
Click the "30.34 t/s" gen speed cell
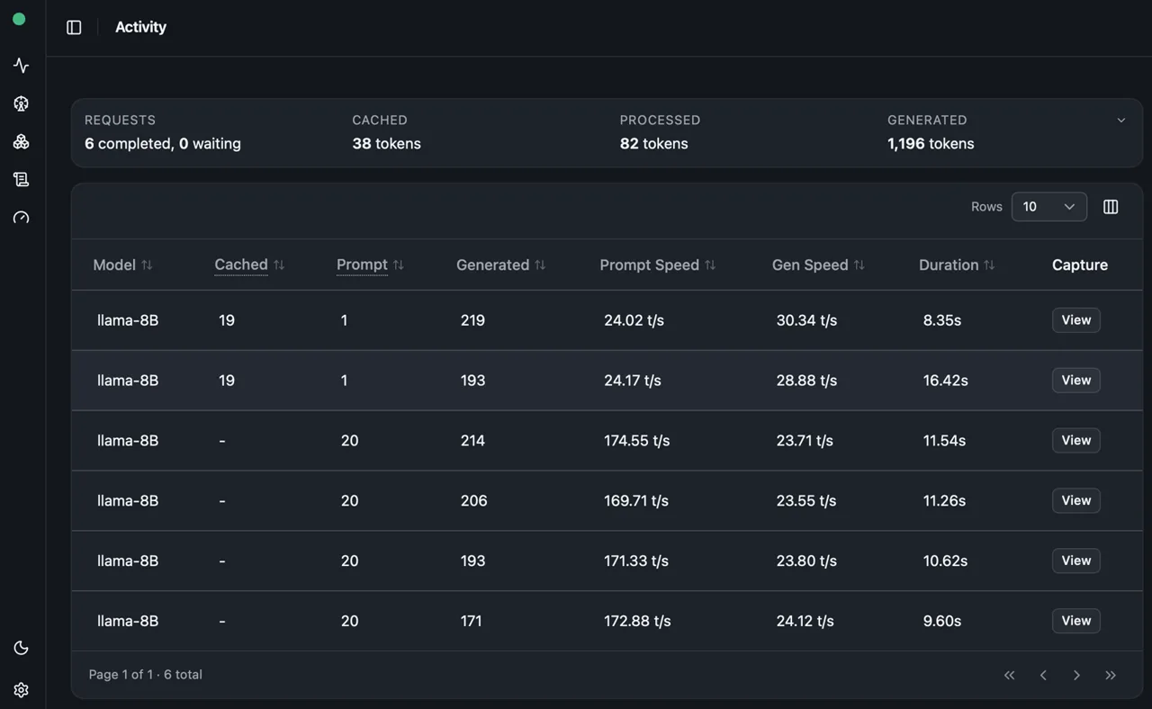(x=806, y=320)
